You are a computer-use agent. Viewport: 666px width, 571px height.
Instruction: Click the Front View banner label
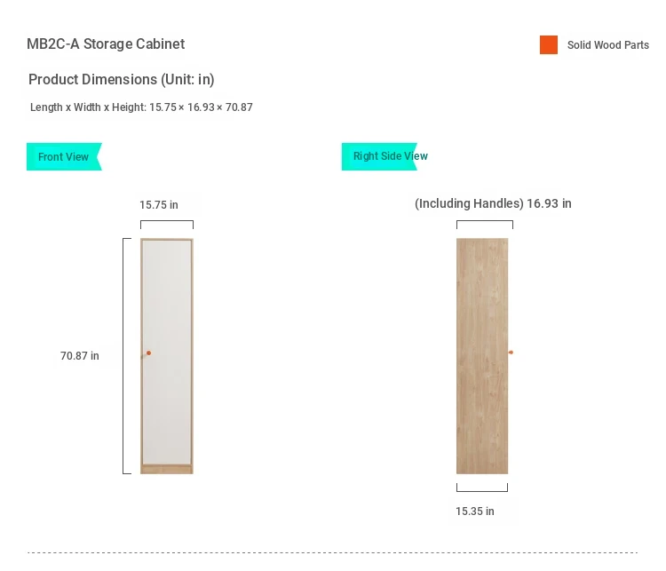pyautogui.click(x=64, y=157)
